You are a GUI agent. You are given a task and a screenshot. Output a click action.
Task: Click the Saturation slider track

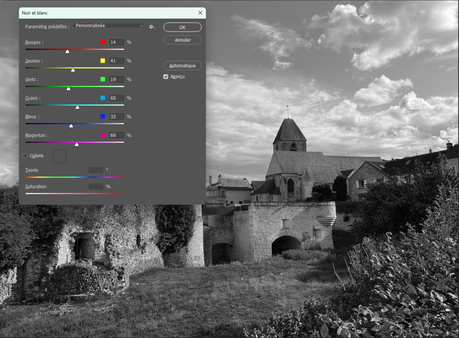pos(75,193)
